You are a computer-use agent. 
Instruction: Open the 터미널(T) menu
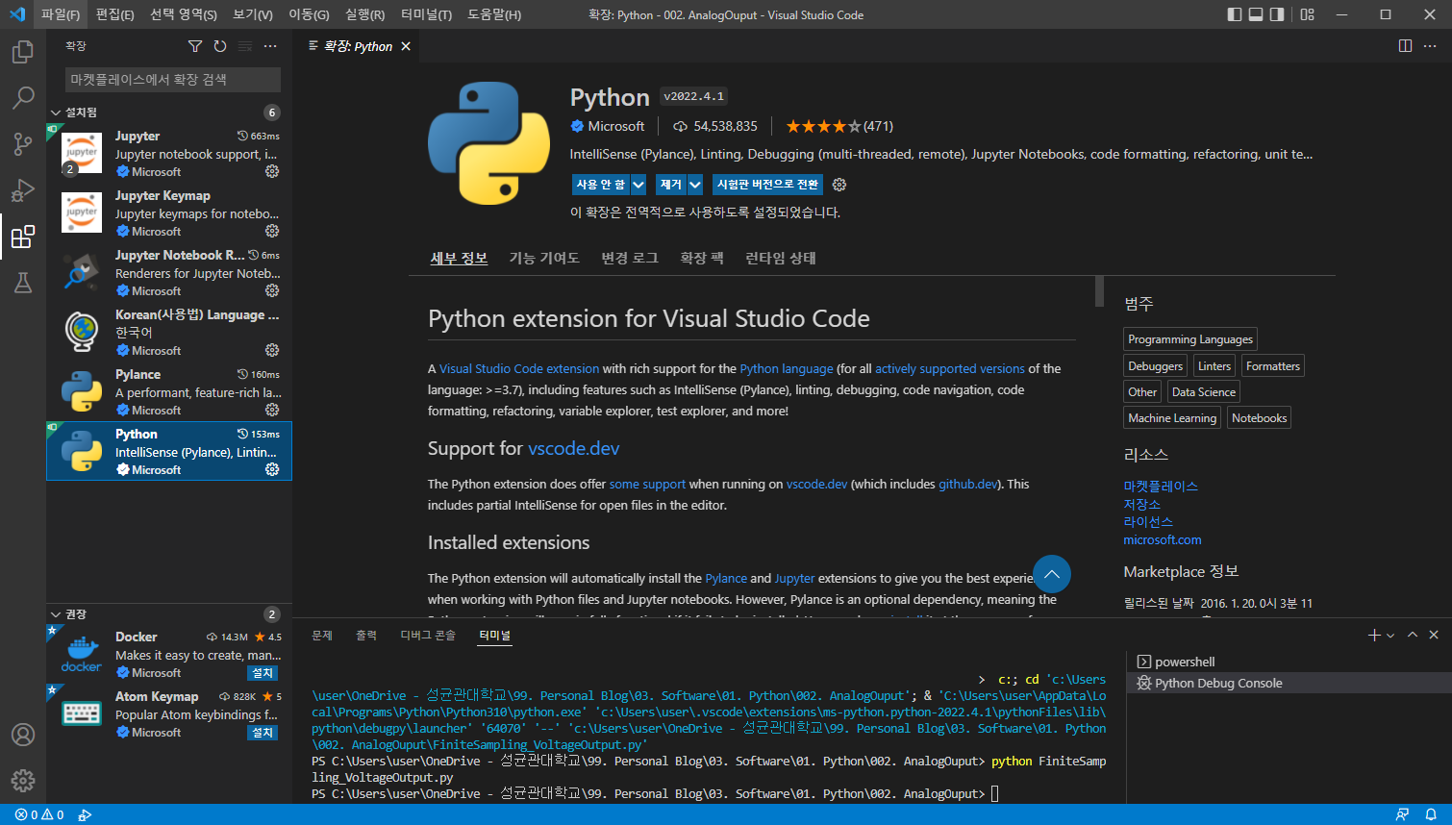[426, 14]
